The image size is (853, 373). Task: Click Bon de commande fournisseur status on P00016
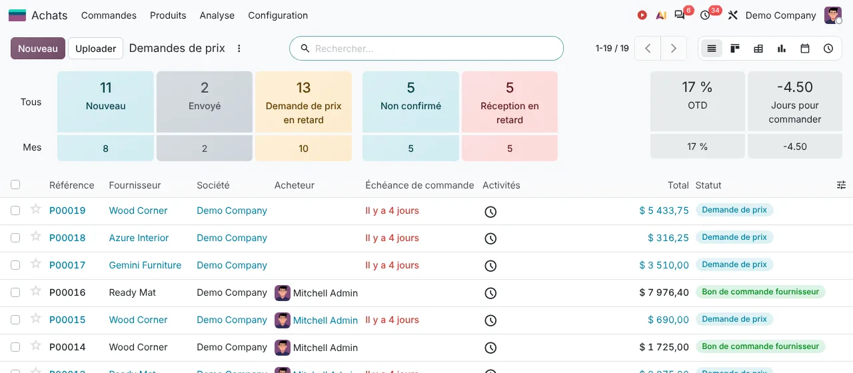point(760,292)
